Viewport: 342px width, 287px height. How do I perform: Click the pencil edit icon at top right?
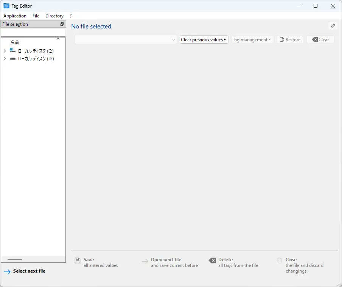coord(333,26)
